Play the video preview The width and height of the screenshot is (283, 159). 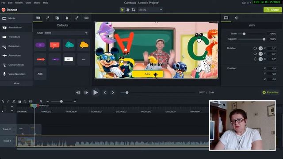pyautogui.click(x=96, y=92)
